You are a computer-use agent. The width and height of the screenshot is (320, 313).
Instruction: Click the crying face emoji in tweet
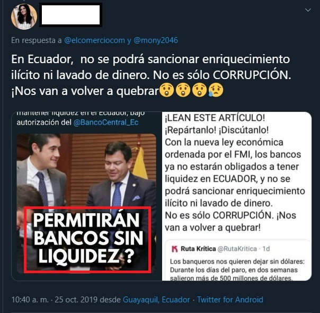click(x=216, y=90)
